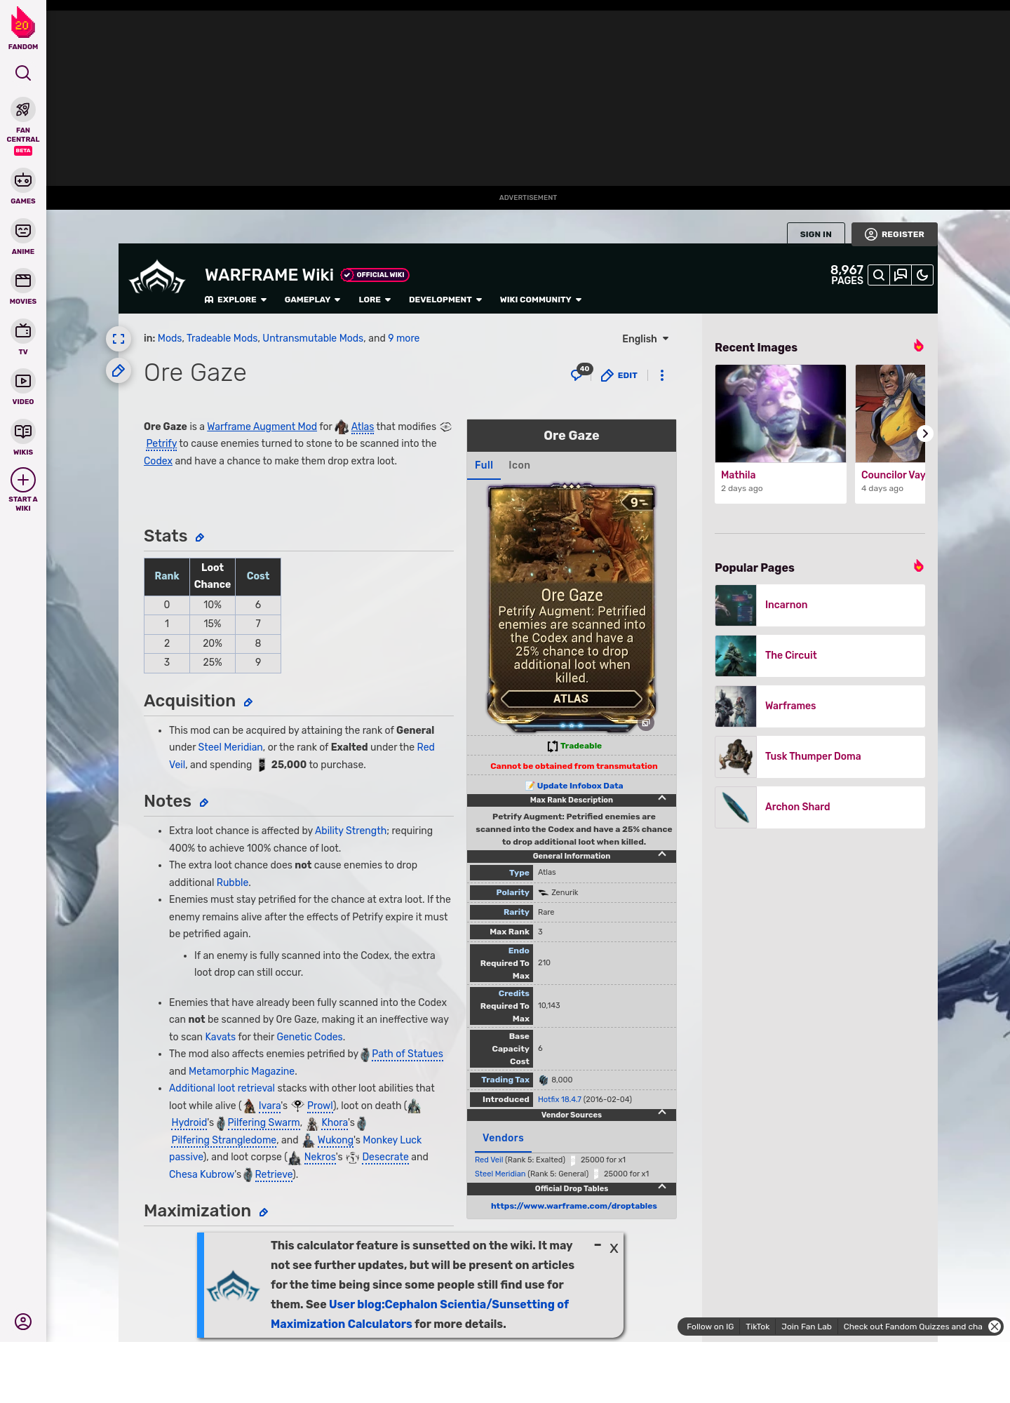Open the Ability Strength link

[x=351, y=831]
